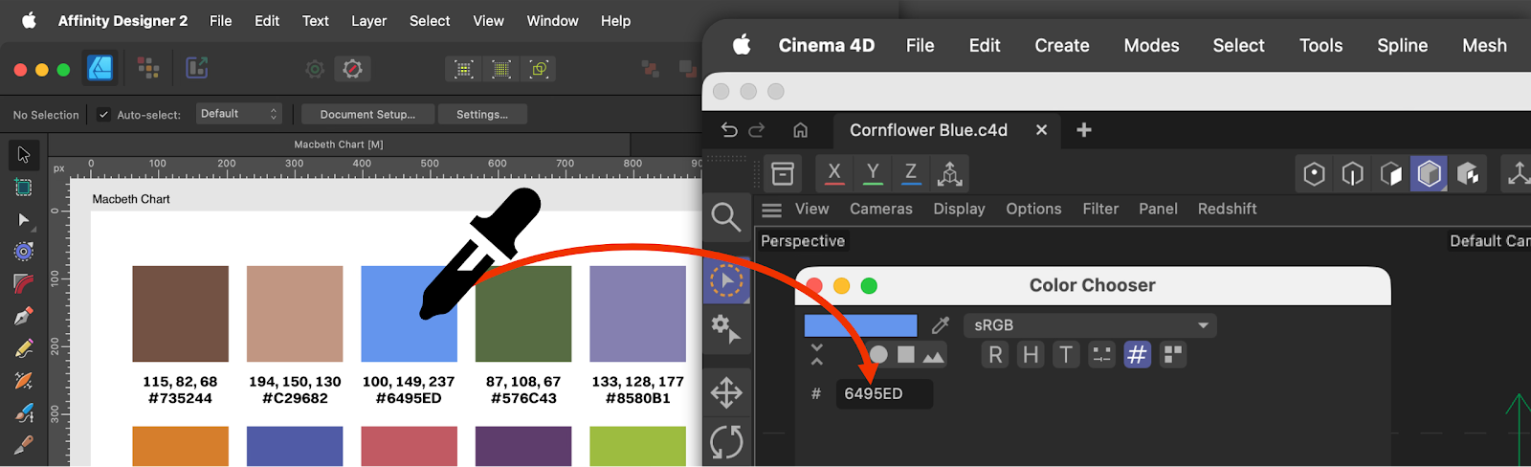Go to the Cinema 4D home icon
This screenshot has height=467, width=1531.
coord(801,130)
